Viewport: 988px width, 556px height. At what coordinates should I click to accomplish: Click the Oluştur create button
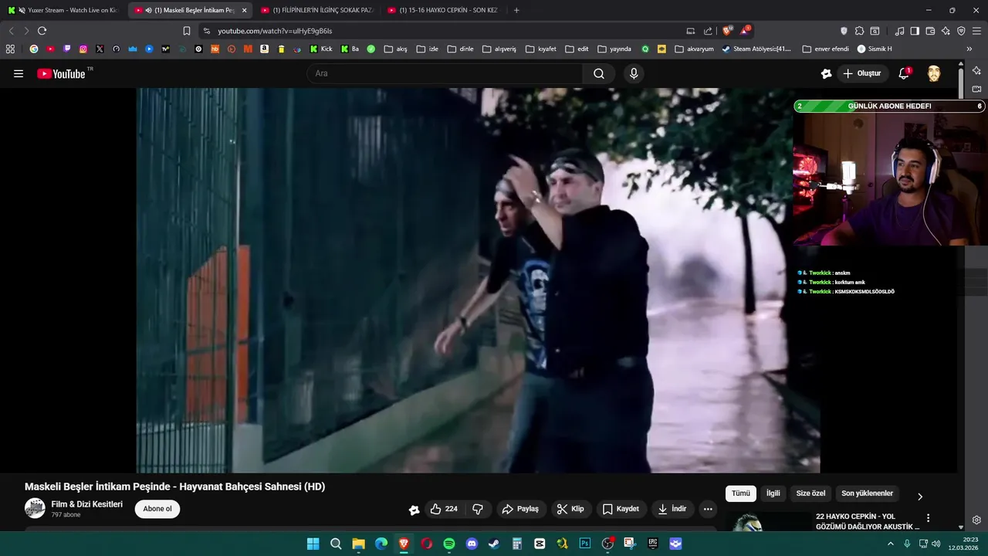click(x=861, y=73)
